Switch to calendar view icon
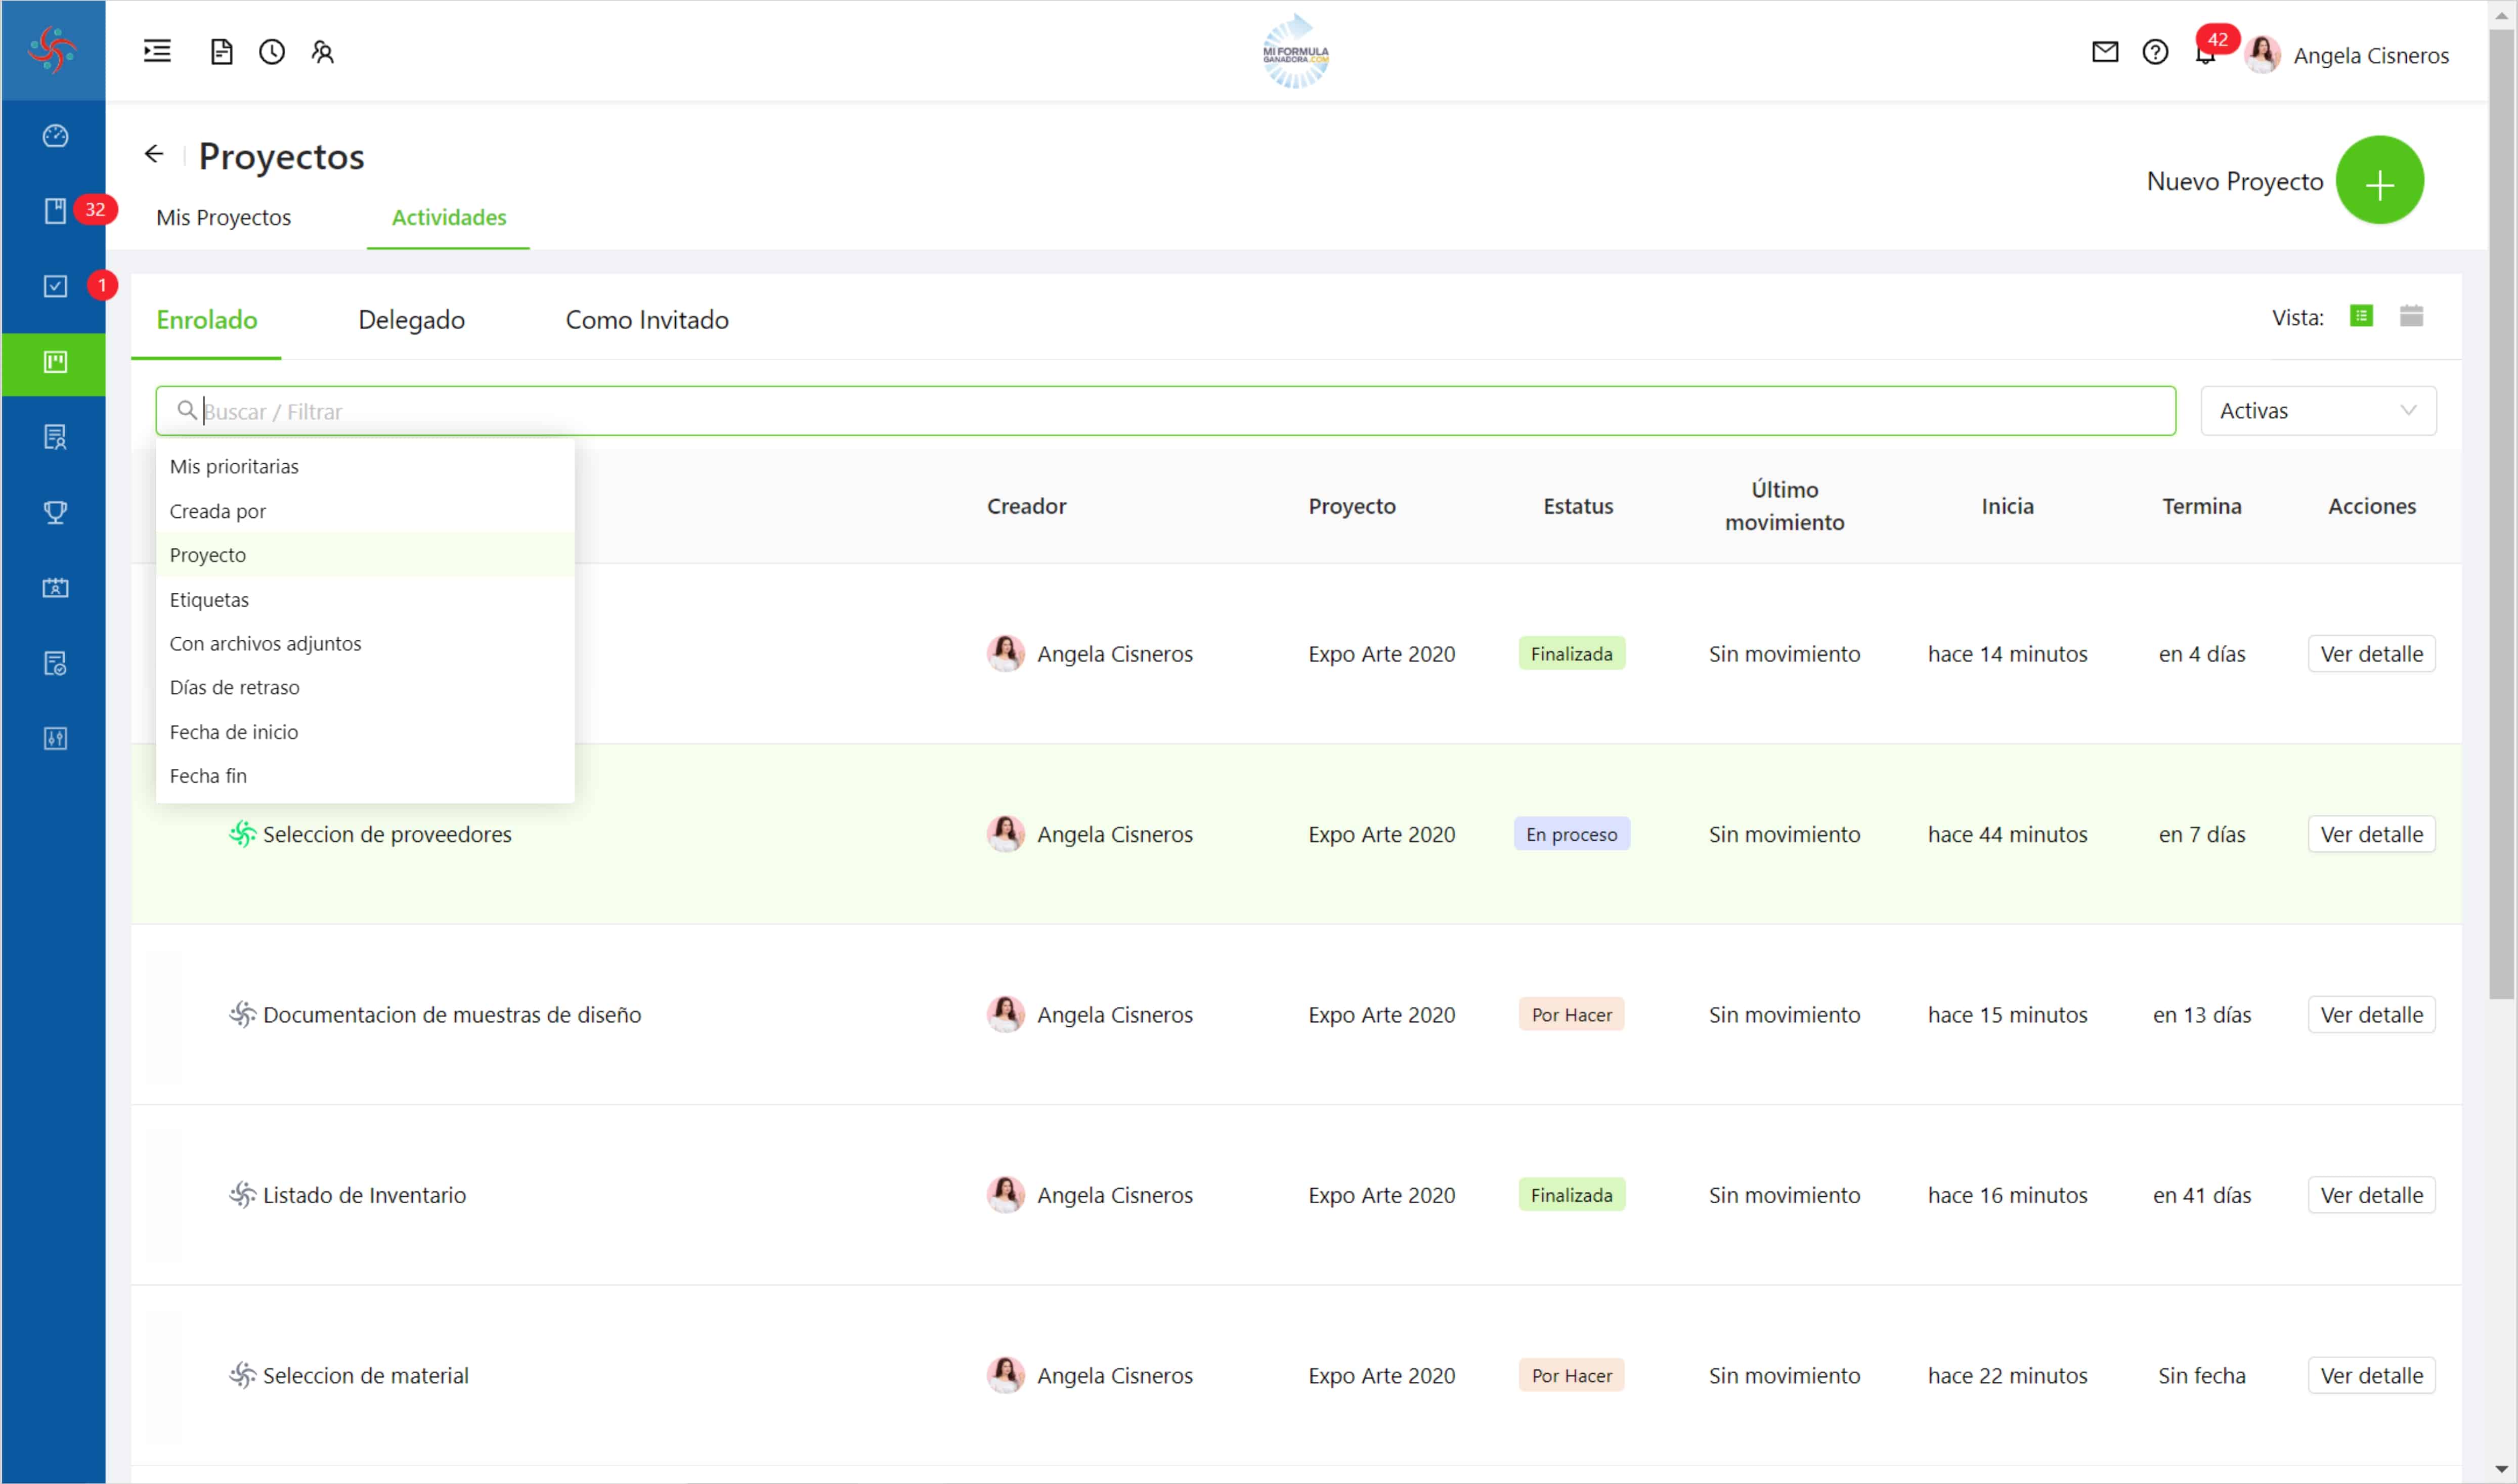 pos(2411,316)
